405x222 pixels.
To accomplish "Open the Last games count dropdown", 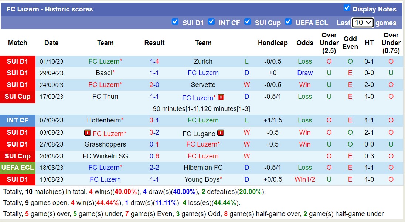I will (x=363, y=23).
